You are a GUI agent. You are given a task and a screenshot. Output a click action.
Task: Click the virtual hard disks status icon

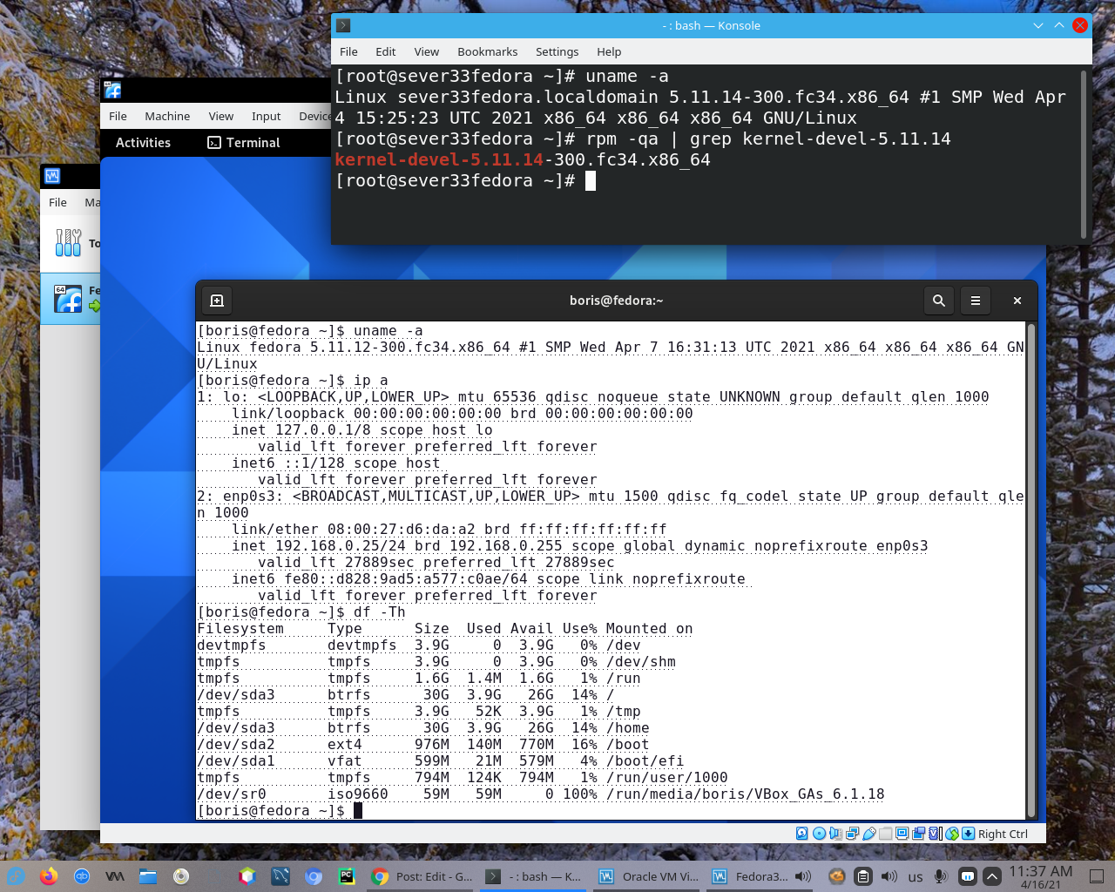(801, 833)
